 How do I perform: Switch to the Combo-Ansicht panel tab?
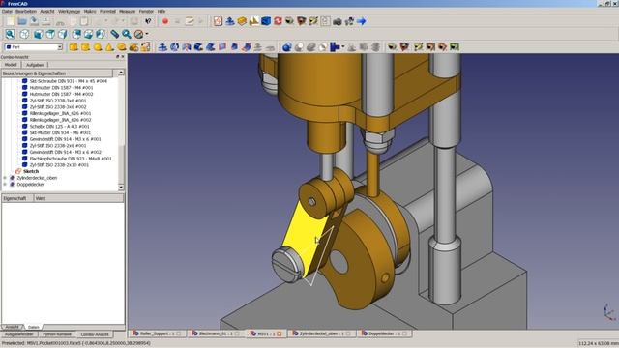click(x=95, y=334)
